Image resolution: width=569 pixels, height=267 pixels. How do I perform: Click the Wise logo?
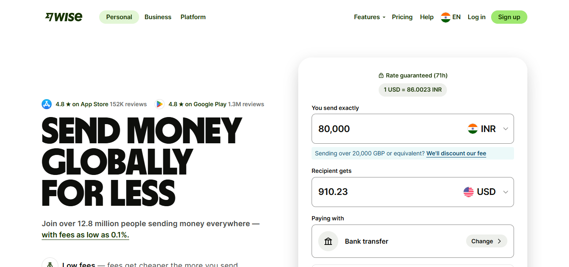[x=64, y=17]
